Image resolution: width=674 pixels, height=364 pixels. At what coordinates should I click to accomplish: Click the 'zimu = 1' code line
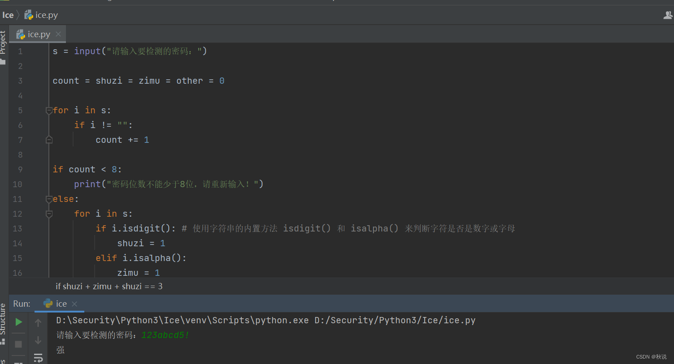click(139, 273)
